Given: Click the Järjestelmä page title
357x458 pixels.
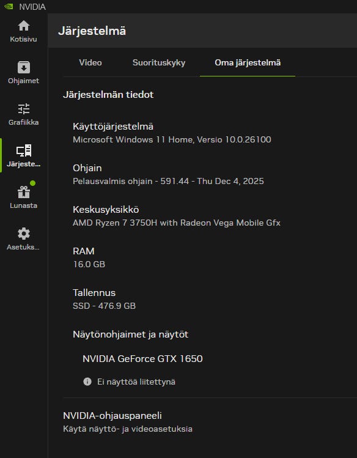Looking at the screenshot, I should point(92,31).
